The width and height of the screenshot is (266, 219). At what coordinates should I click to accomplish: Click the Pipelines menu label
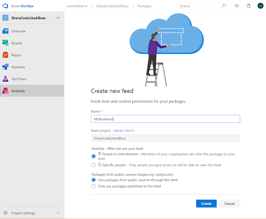(x=18, y=67)
